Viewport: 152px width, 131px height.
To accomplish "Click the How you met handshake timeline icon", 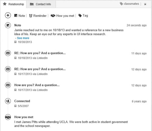I will [8, 117].
